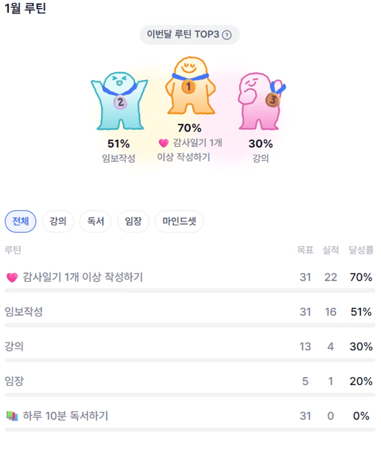Image resolution: width=381 pixels, height=473 pixels.
Task: Click the 감사일기 progress bar
Action: click(190, 291)
